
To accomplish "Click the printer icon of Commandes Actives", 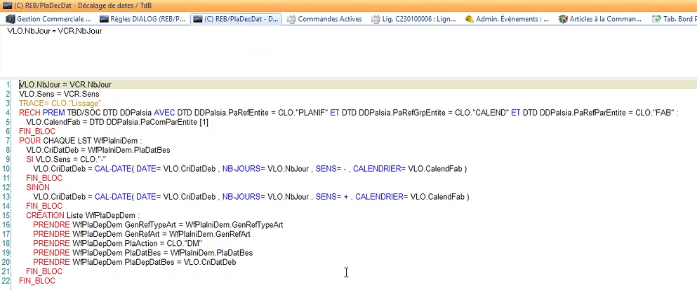I will coord(291,19).
